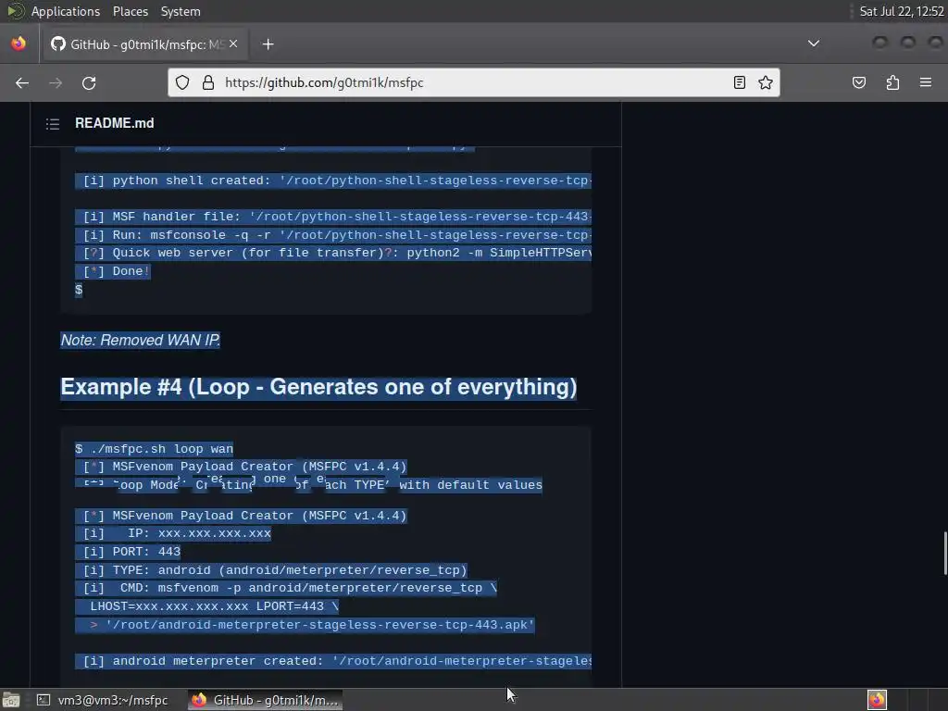948x711 pixels.
Task: Click the forward navigation arrow
Action: pos(56,82)
